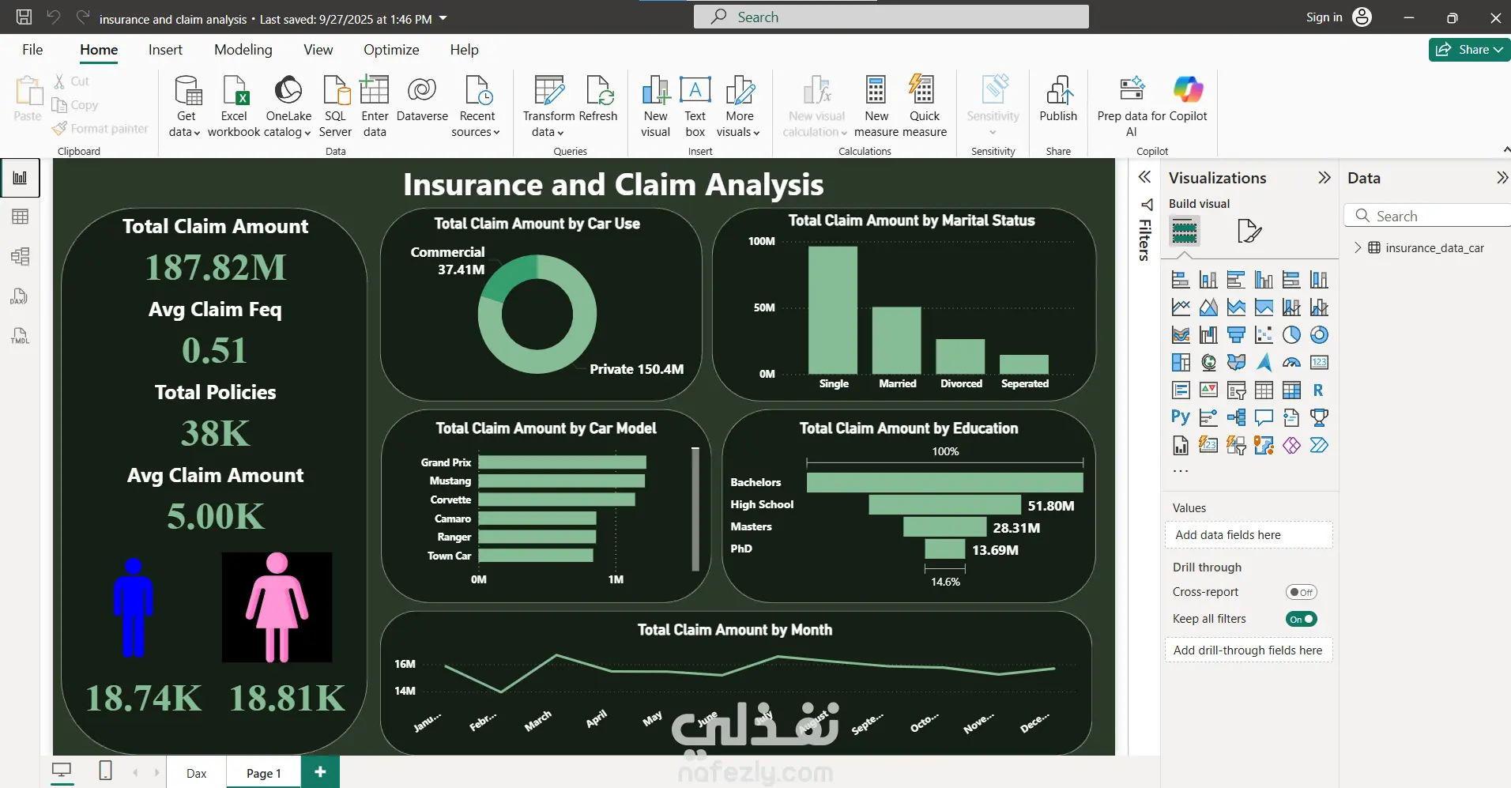Switch to mobile layout at bottom
The image size is (1511, 788).
point(106,771)
